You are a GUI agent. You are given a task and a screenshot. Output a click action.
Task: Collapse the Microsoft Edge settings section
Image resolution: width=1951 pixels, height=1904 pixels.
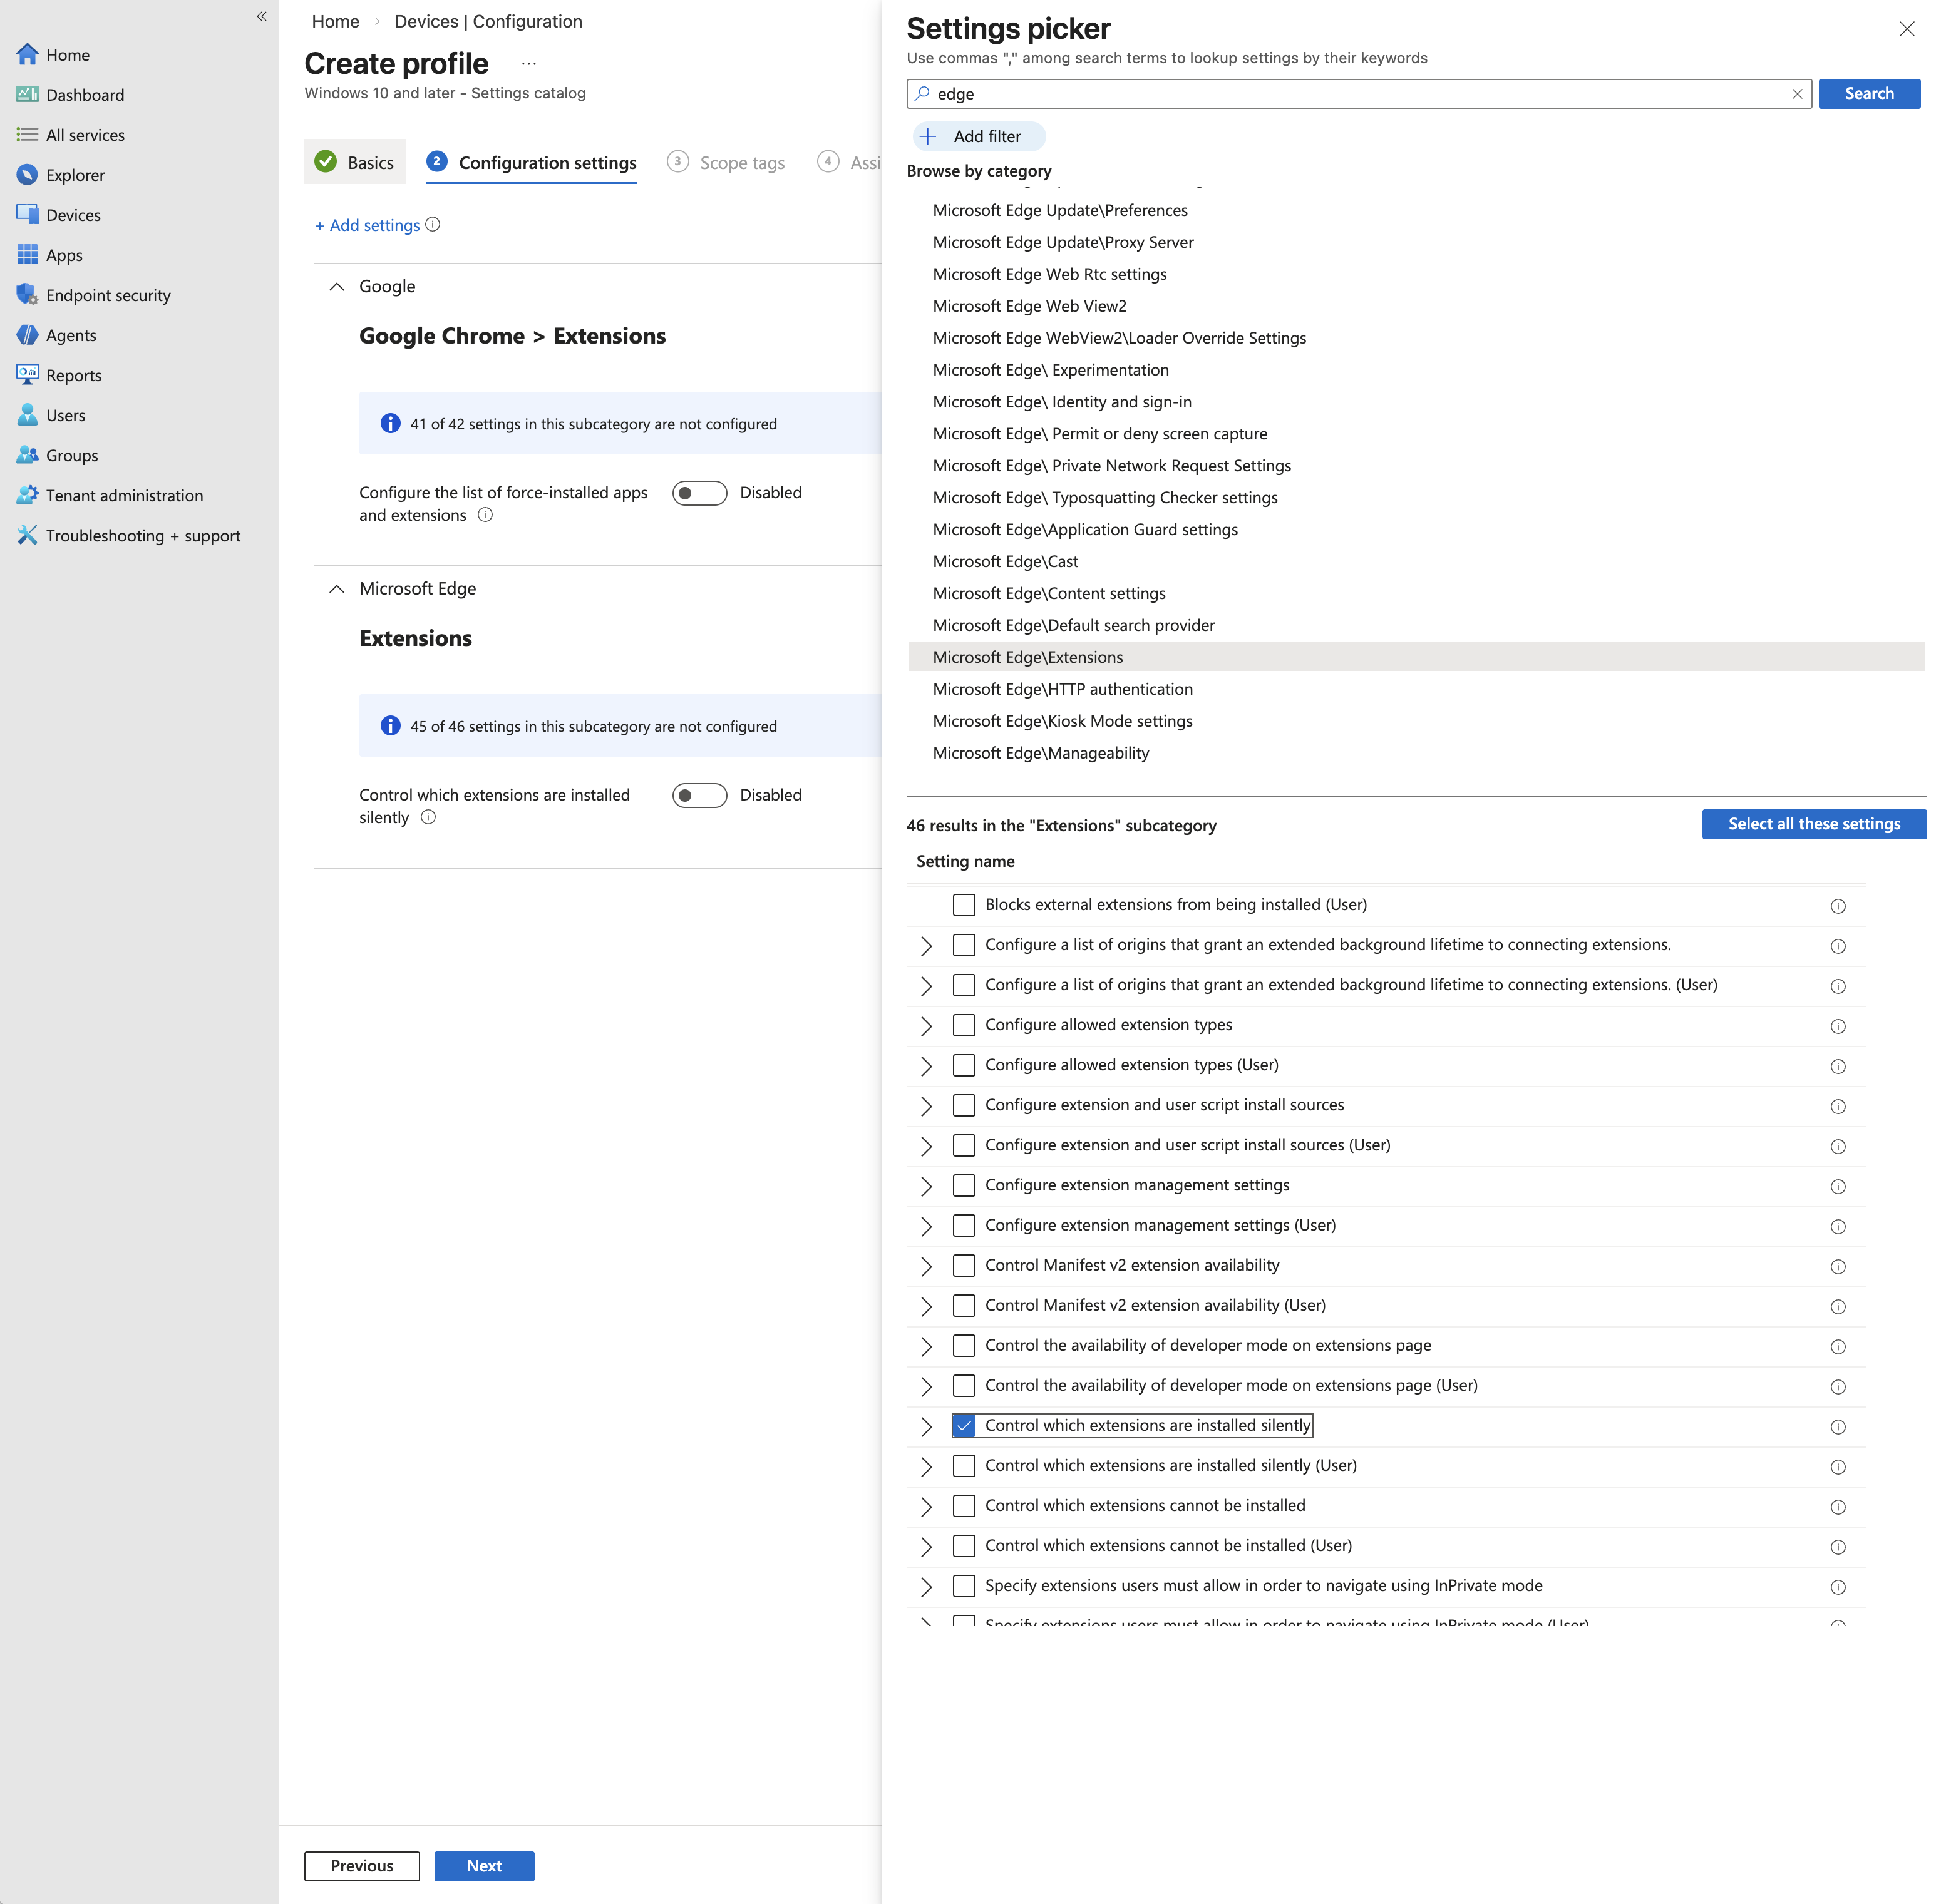click(x=337, y=589)
